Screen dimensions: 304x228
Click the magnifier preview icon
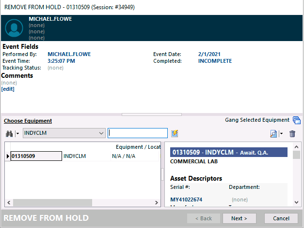pos(273,133)
